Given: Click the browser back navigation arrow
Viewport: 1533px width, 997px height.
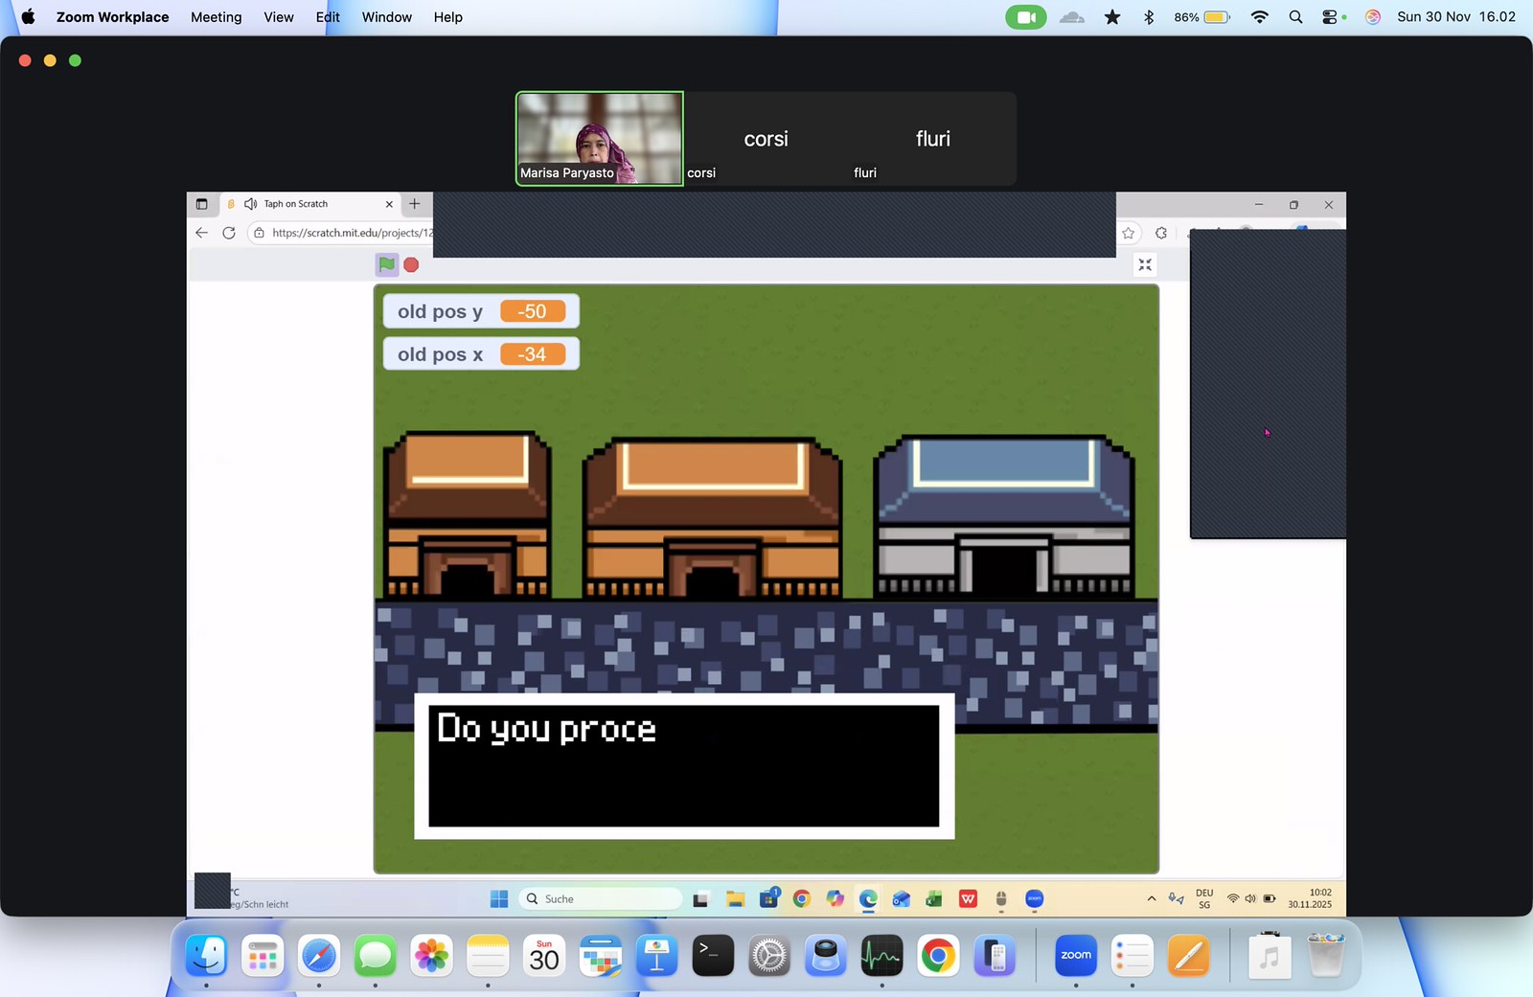Looking at the screenshot, I should point(201,233).
